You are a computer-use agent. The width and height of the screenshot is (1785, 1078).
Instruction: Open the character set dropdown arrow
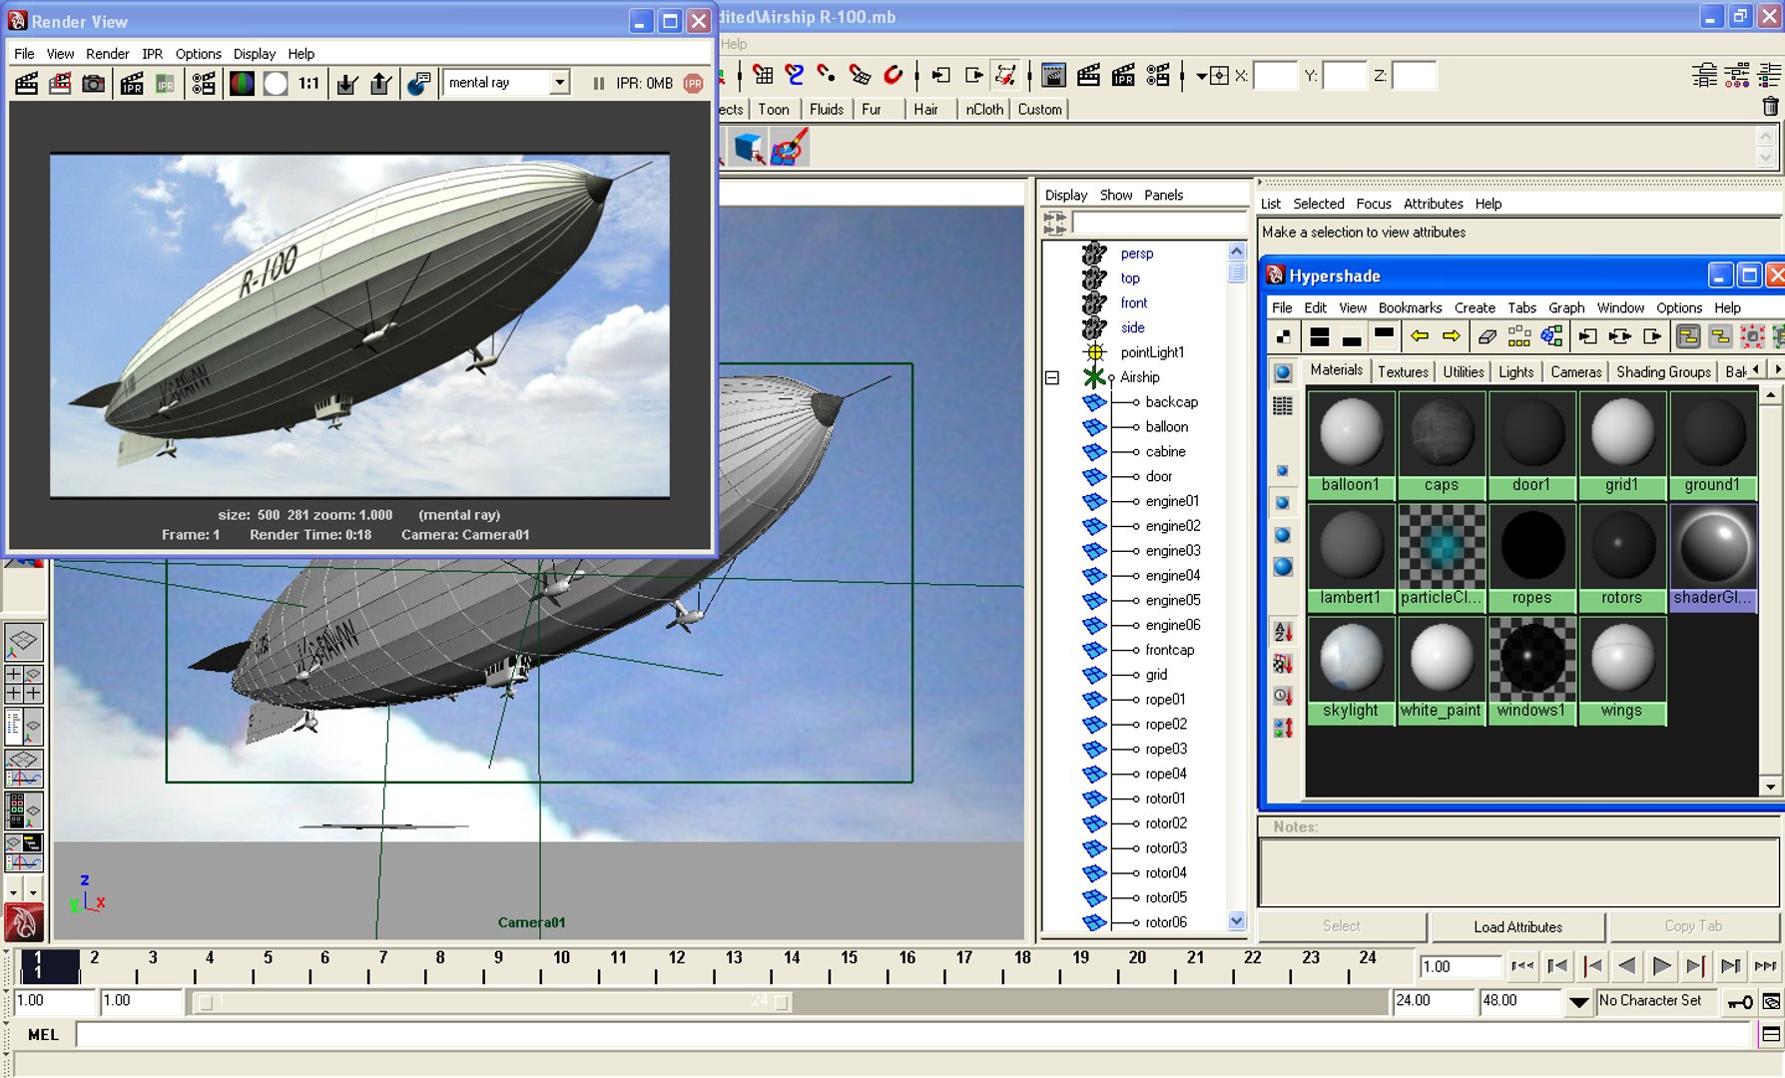click(x=1578, y=1001)
